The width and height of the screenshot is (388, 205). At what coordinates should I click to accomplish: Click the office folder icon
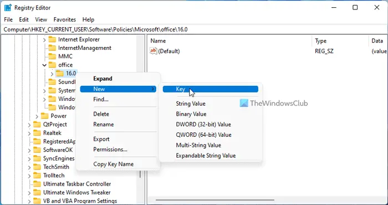click(52, 65)
